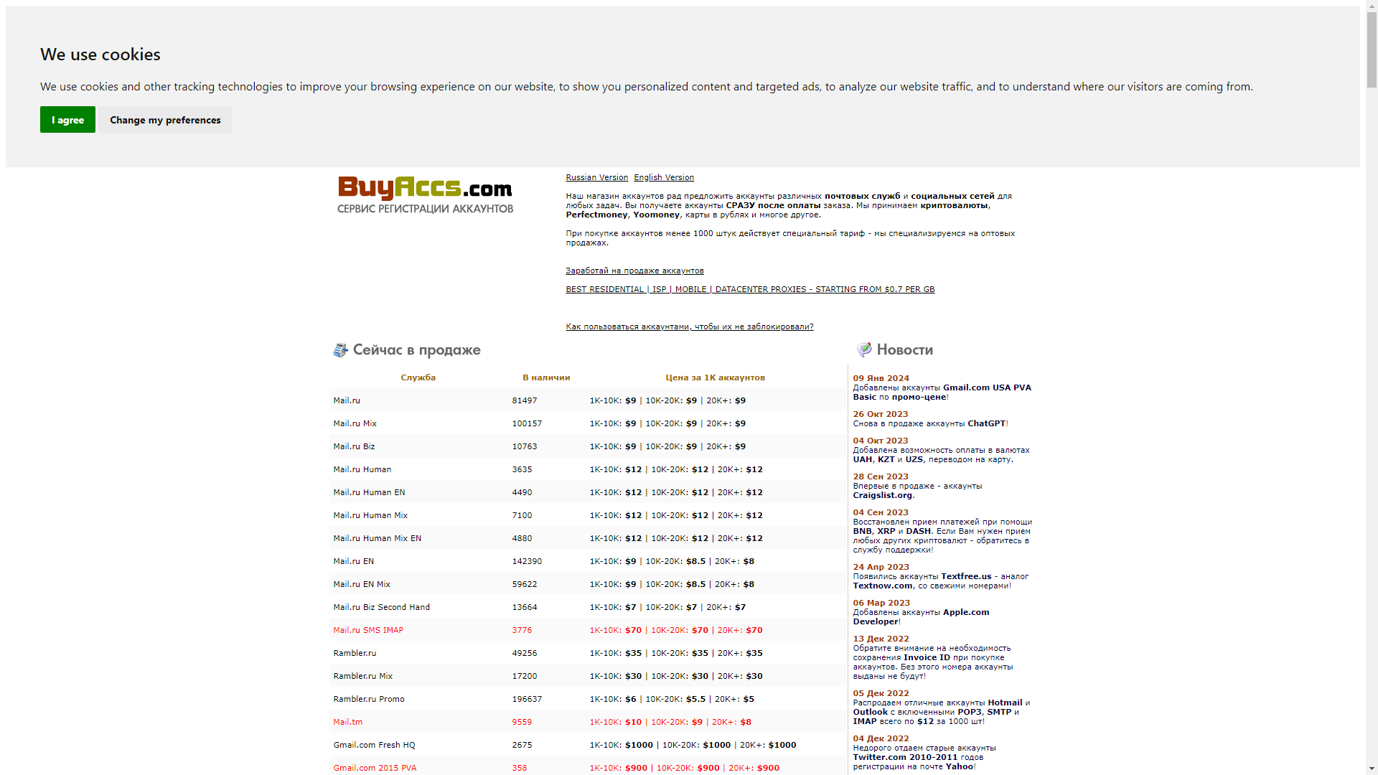This screenshot has width=1378, height=775.
Task: Click the I agree button
Action: [x=67, y=119]
